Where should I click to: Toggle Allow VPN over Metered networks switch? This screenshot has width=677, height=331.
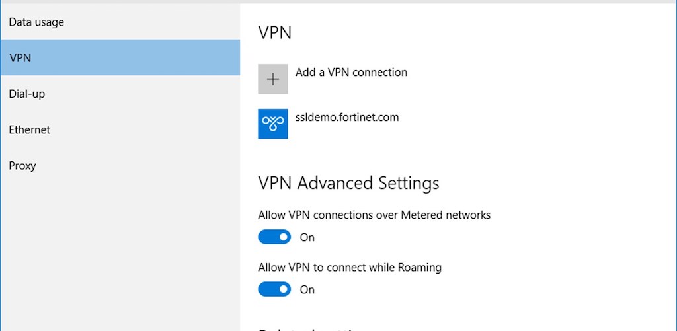274,237
